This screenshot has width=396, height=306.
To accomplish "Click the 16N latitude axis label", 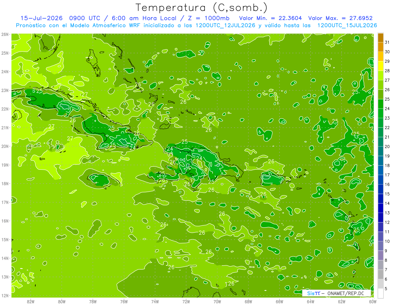I will coord(5,221).
